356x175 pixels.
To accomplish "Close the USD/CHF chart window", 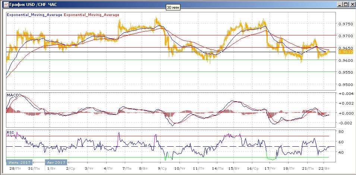I will (x=351, y=4).
